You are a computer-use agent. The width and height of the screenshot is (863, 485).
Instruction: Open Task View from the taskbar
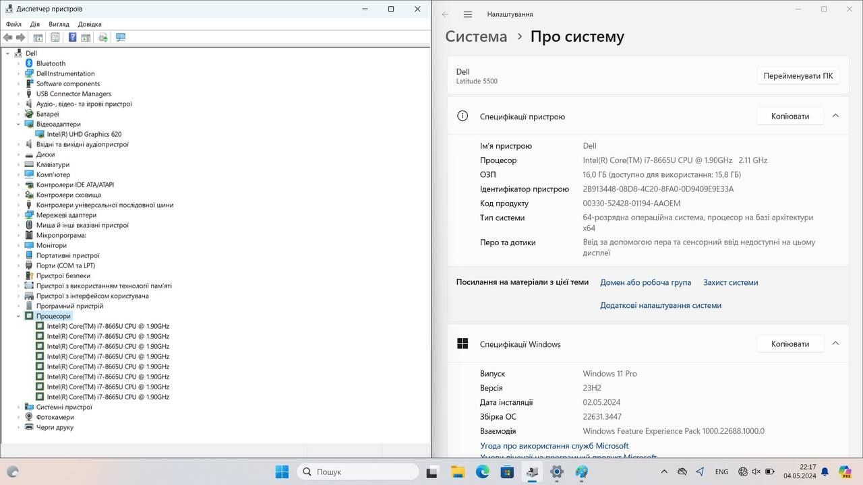[433, 472]
